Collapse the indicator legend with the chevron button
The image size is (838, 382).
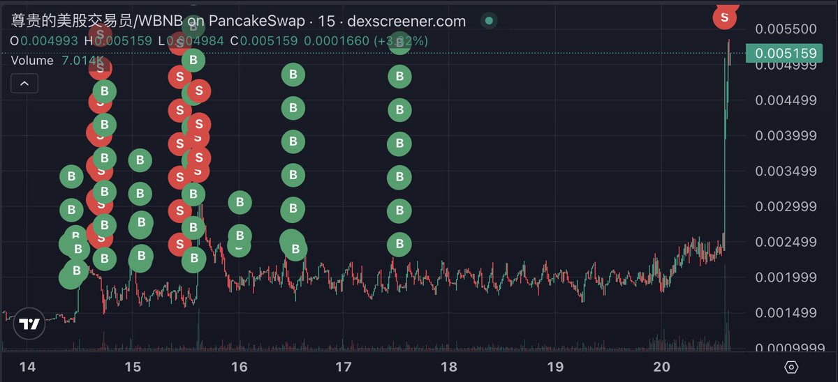coord(24,84)
